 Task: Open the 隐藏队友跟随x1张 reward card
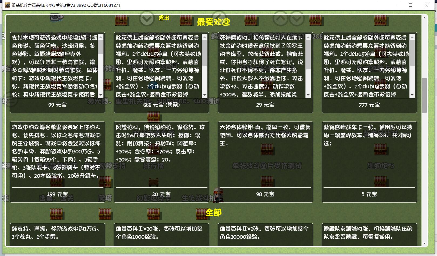click(x=369, y=235)
